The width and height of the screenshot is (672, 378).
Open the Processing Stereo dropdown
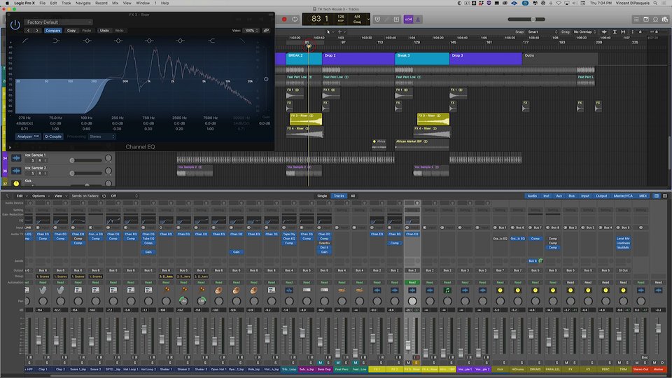pos(102,136)
